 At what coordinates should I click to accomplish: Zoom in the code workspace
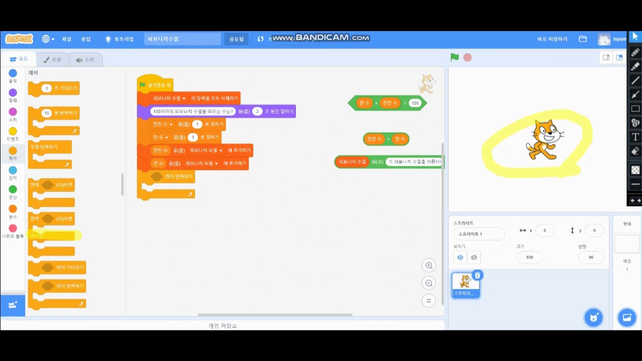pos(429,266)
